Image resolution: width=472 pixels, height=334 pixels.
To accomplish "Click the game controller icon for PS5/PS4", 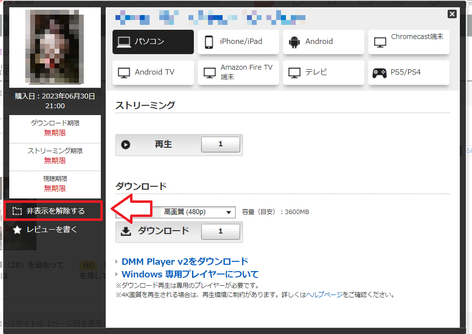I will pos(379,73).
